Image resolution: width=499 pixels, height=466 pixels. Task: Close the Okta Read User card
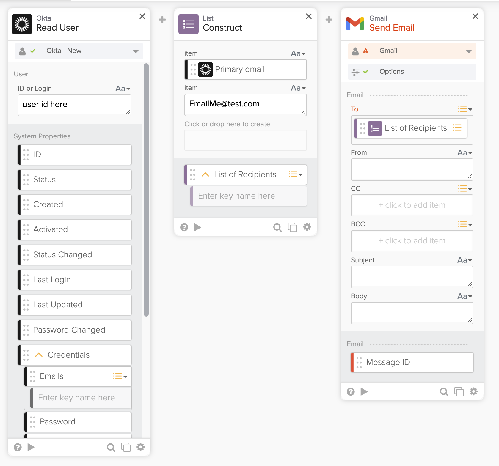tap(142, 16)
